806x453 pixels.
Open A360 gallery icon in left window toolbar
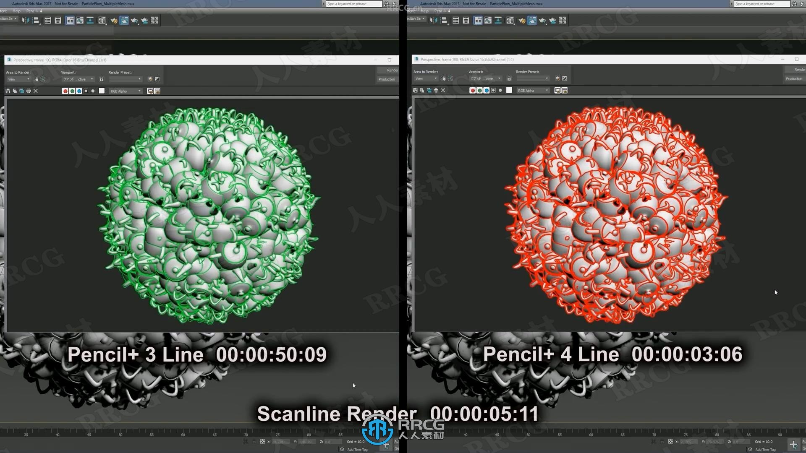point(154,20)
